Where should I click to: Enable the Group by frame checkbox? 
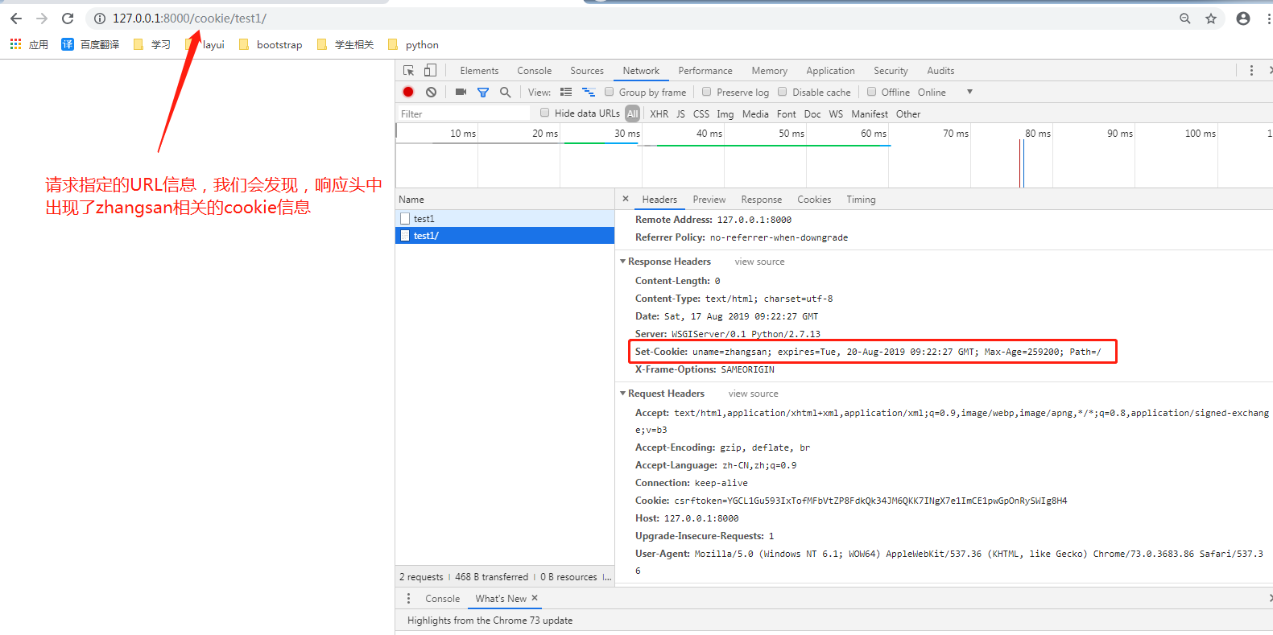point(610,92)
